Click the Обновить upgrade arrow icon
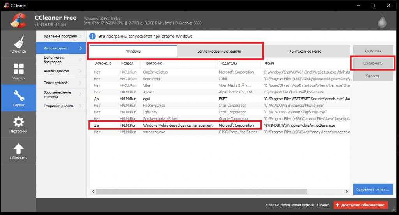Image resolution: width=399 pixels, height=215 pixels. [x=18, y=150]
